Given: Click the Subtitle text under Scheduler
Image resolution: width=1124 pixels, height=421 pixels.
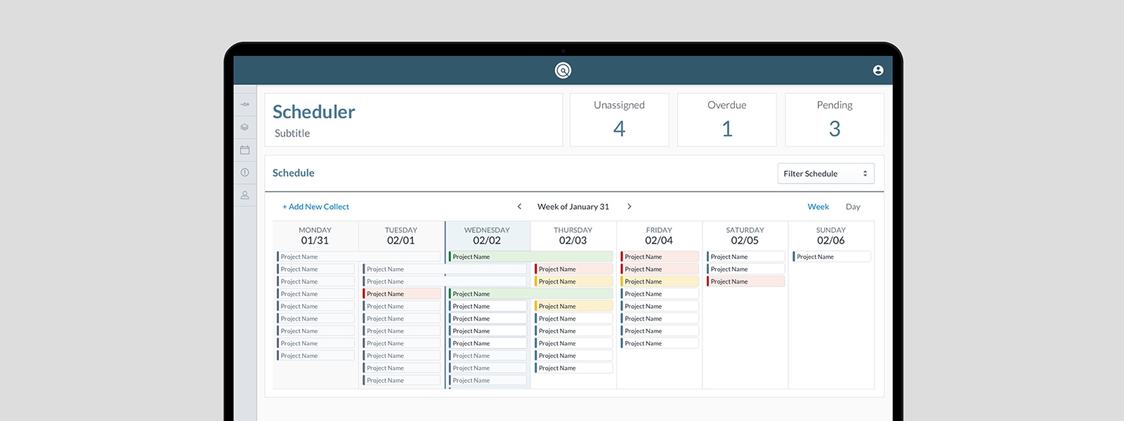Looking at the screenshot, I should 292,133.
